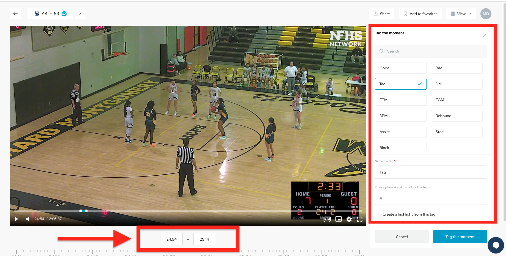This screenshot has width=506, height=256.
Task: Click the timeline ruler below the video
Action: coord(188,252)
